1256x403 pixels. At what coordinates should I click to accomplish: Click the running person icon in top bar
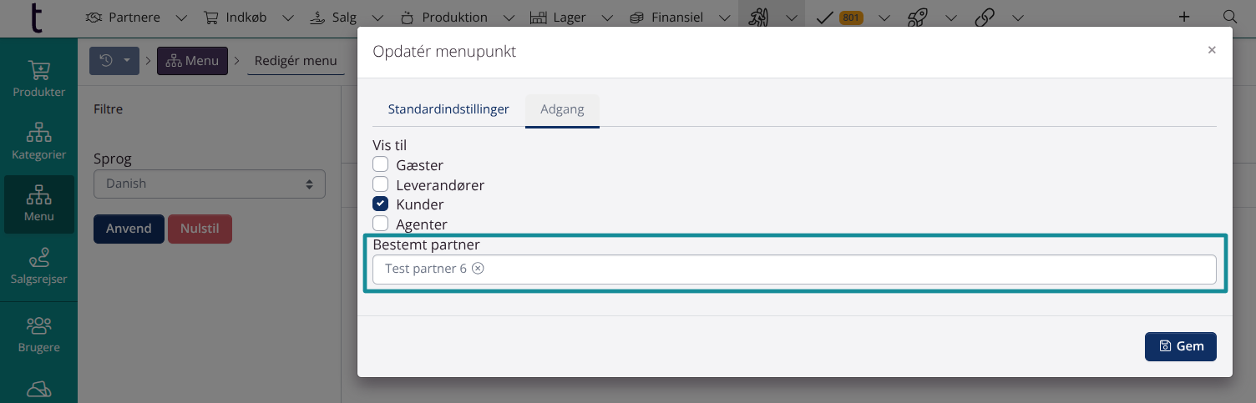[758, 18]
